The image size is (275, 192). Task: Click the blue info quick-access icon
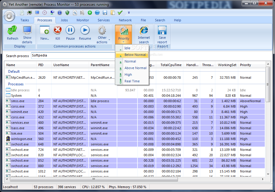[60, 13]
